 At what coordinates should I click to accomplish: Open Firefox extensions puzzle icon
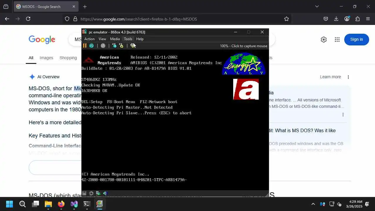(x=357, y=19)
